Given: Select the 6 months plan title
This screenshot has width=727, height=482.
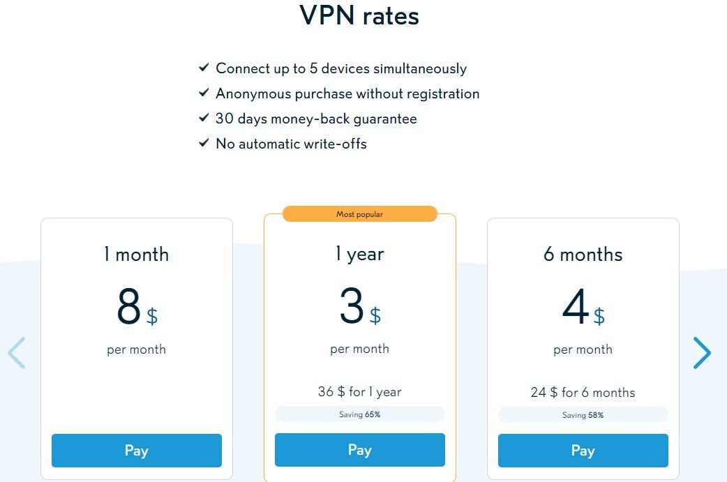Looking at the screenshot, I should click(x=583, y=255).
